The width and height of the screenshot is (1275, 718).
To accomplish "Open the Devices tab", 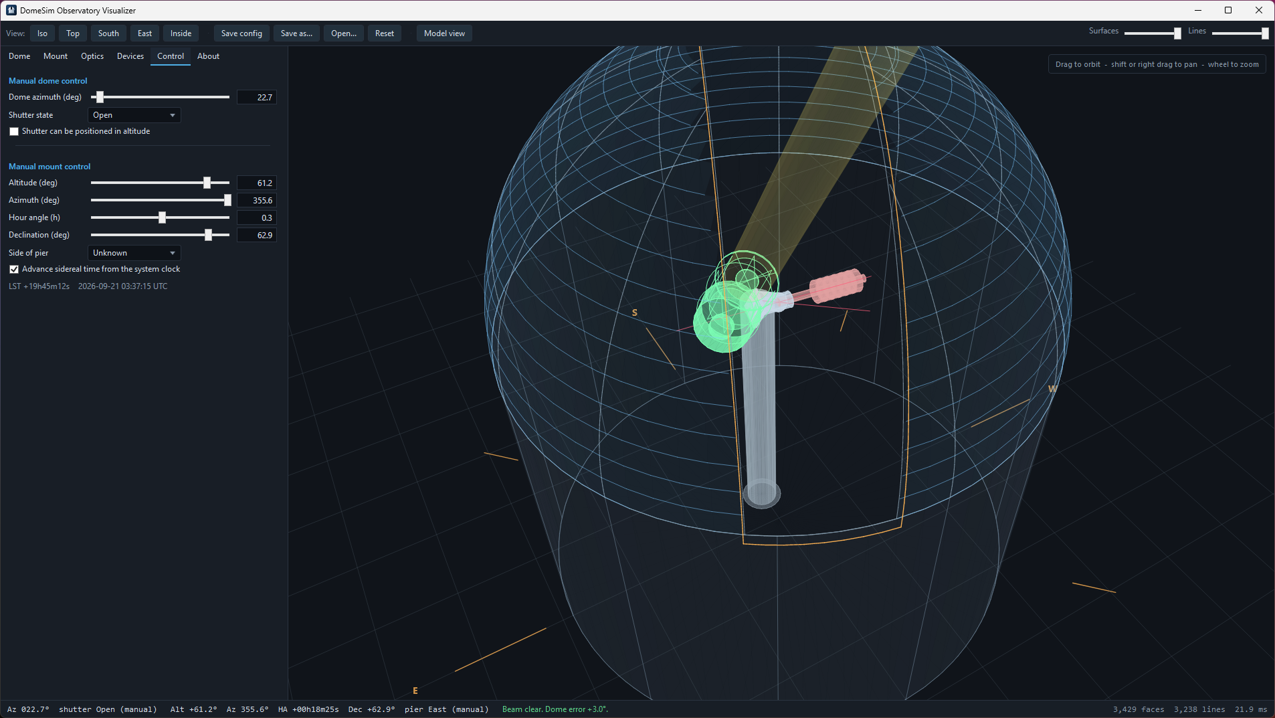I will 130,56.
